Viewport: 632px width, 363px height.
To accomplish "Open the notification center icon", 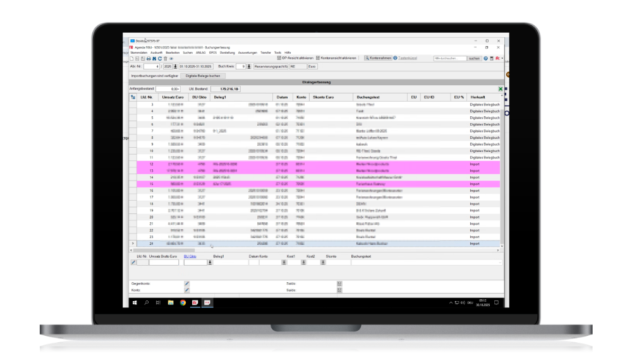I will click(496, 302).
